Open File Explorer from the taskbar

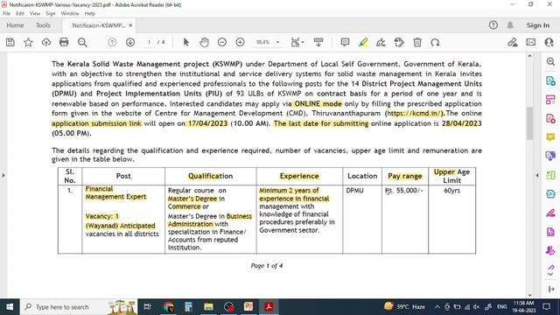tap(208, 307)
